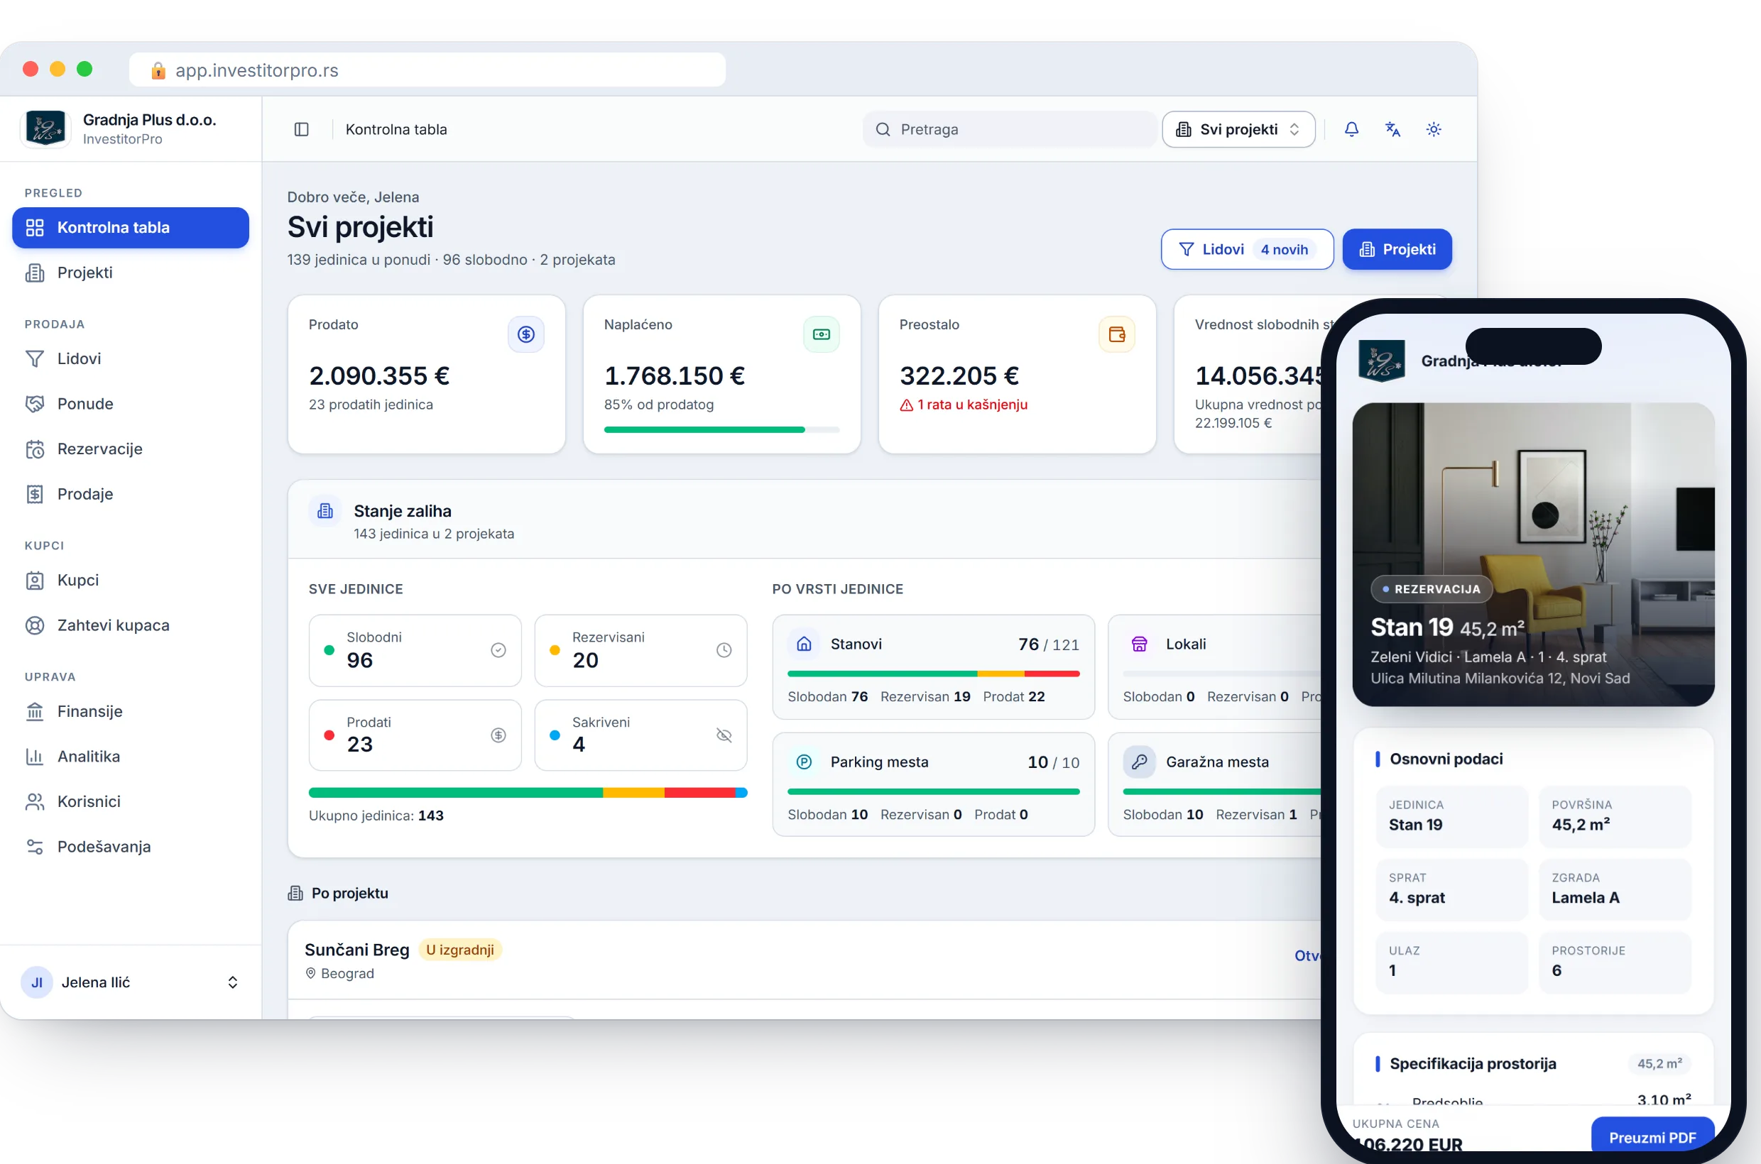Image resolution: width=1761 pixels, height=1164 pixels.
Task: Open the Sunčani Breg project row
Action: tap(806, 960)
